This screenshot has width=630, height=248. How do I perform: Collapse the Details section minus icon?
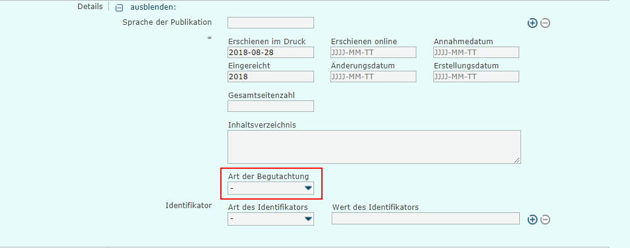tap(119, 8)
